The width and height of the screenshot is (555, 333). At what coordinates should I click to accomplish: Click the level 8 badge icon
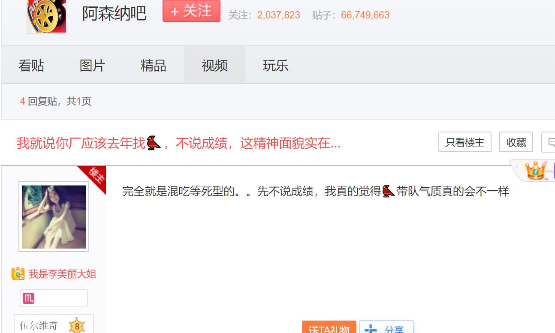(77, 326)
